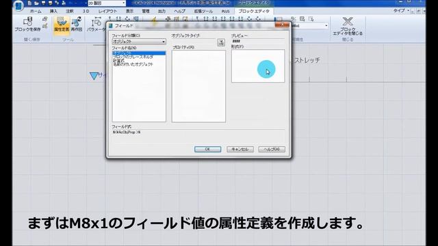This screenshot has height=246, width=438.
Task: Close the フィールド dialog with red X
Action: pyautogui.click(x=282, y=25)
